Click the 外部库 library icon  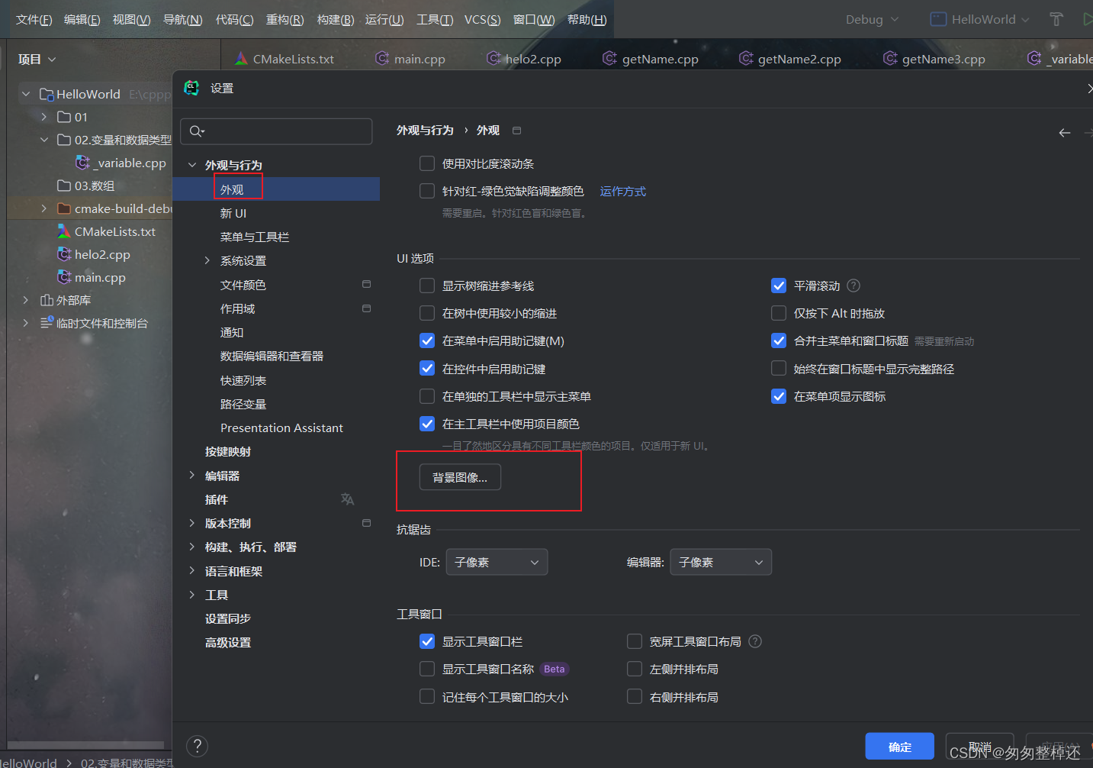(x=47, y=300)
